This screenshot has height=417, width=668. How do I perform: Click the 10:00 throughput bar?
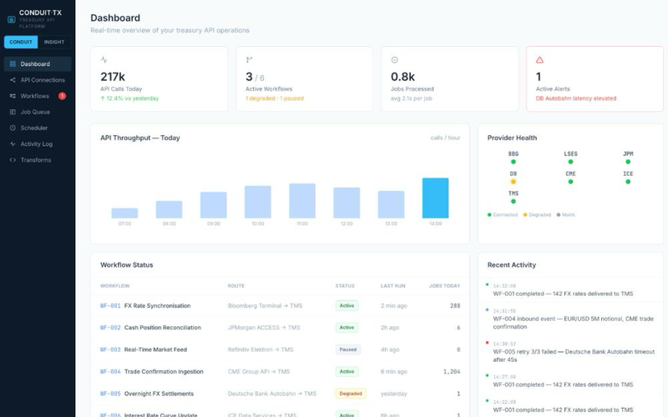click(x=258, y=202)
